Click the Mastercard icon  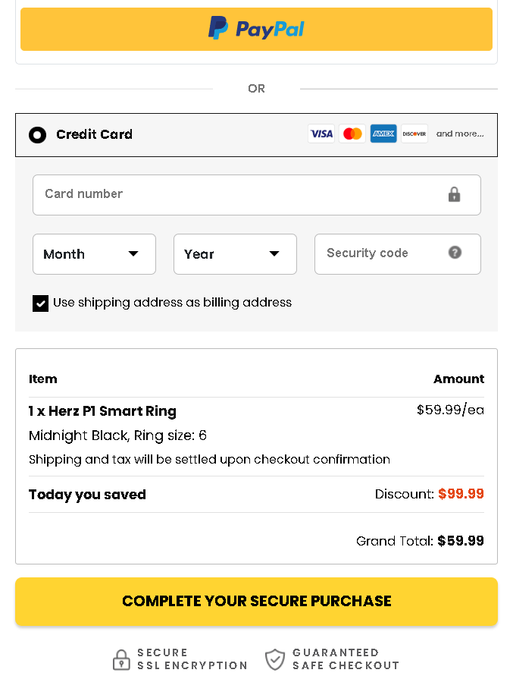point(352,134)
